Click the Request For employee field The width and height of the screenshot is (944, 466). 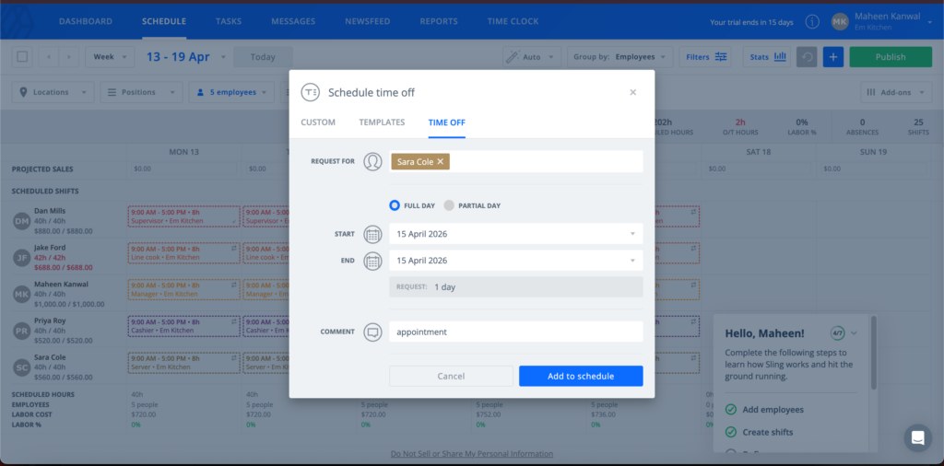(x=516, y=162)
